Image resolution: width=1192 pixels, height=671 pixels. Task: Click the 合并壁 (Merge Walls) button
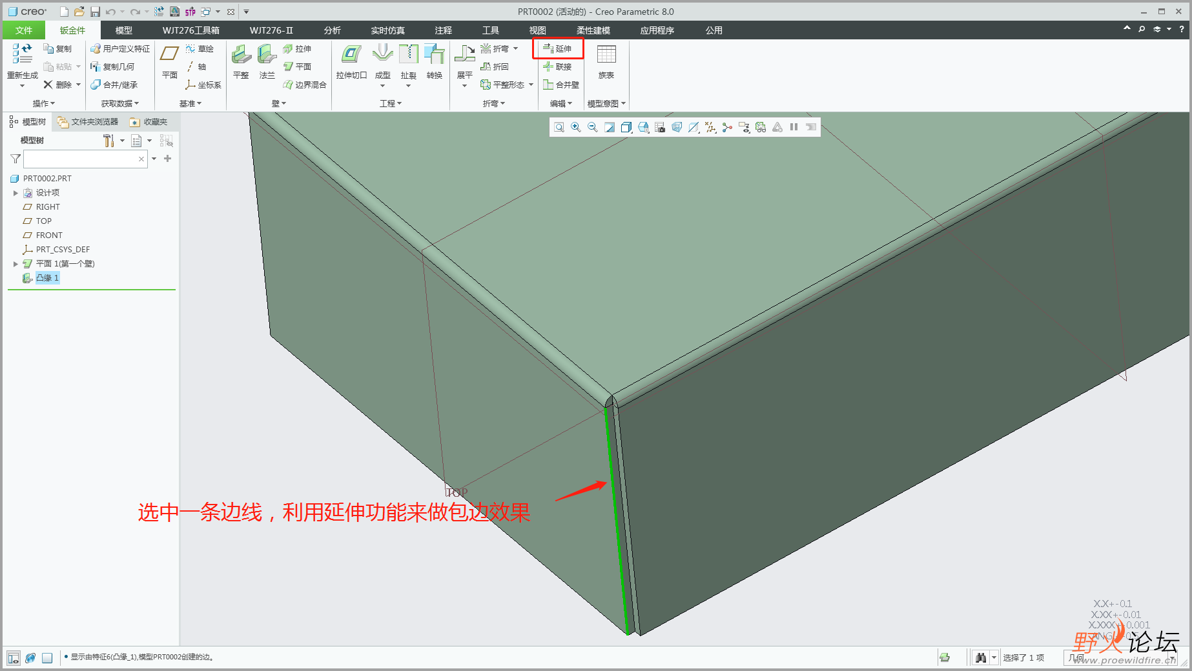561,85
